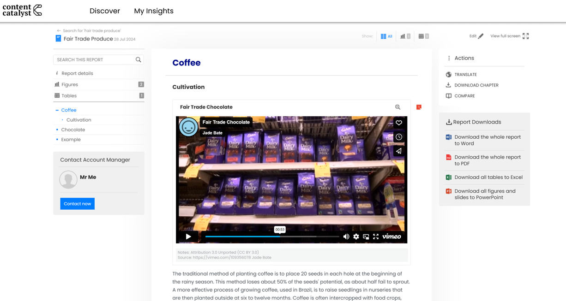
Task: Select the Download Chapter icon
Action: coord(447,85)
